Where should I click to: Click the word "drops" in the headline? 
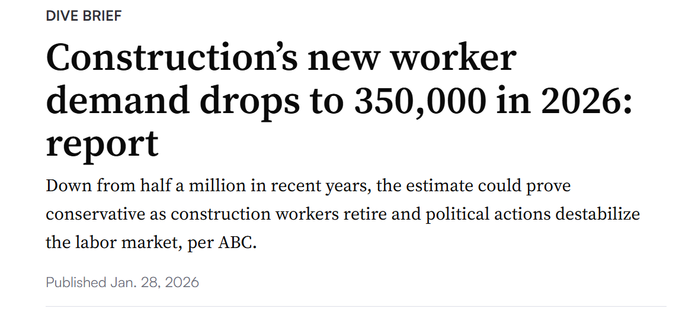(x=236, y=100)
